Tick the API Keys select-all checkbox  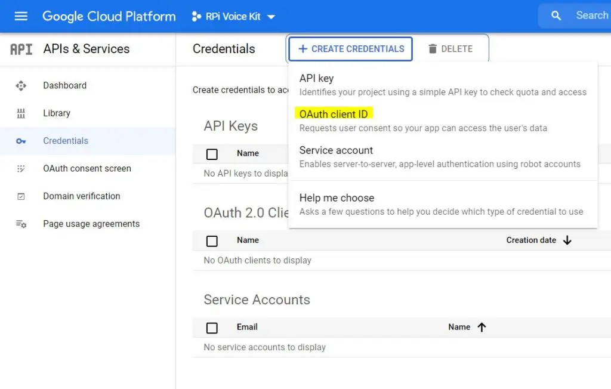pos(212,154)
